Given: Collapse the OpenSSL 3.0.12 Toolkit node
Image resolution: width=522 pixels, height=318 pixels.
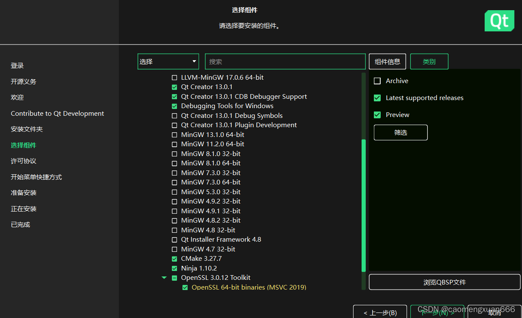Looking at the screenshot, I should 164,278.
